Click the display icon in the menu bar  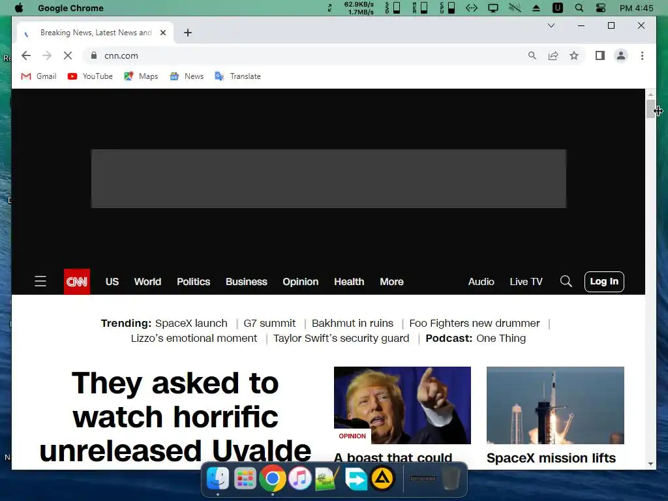coord(493,8)
